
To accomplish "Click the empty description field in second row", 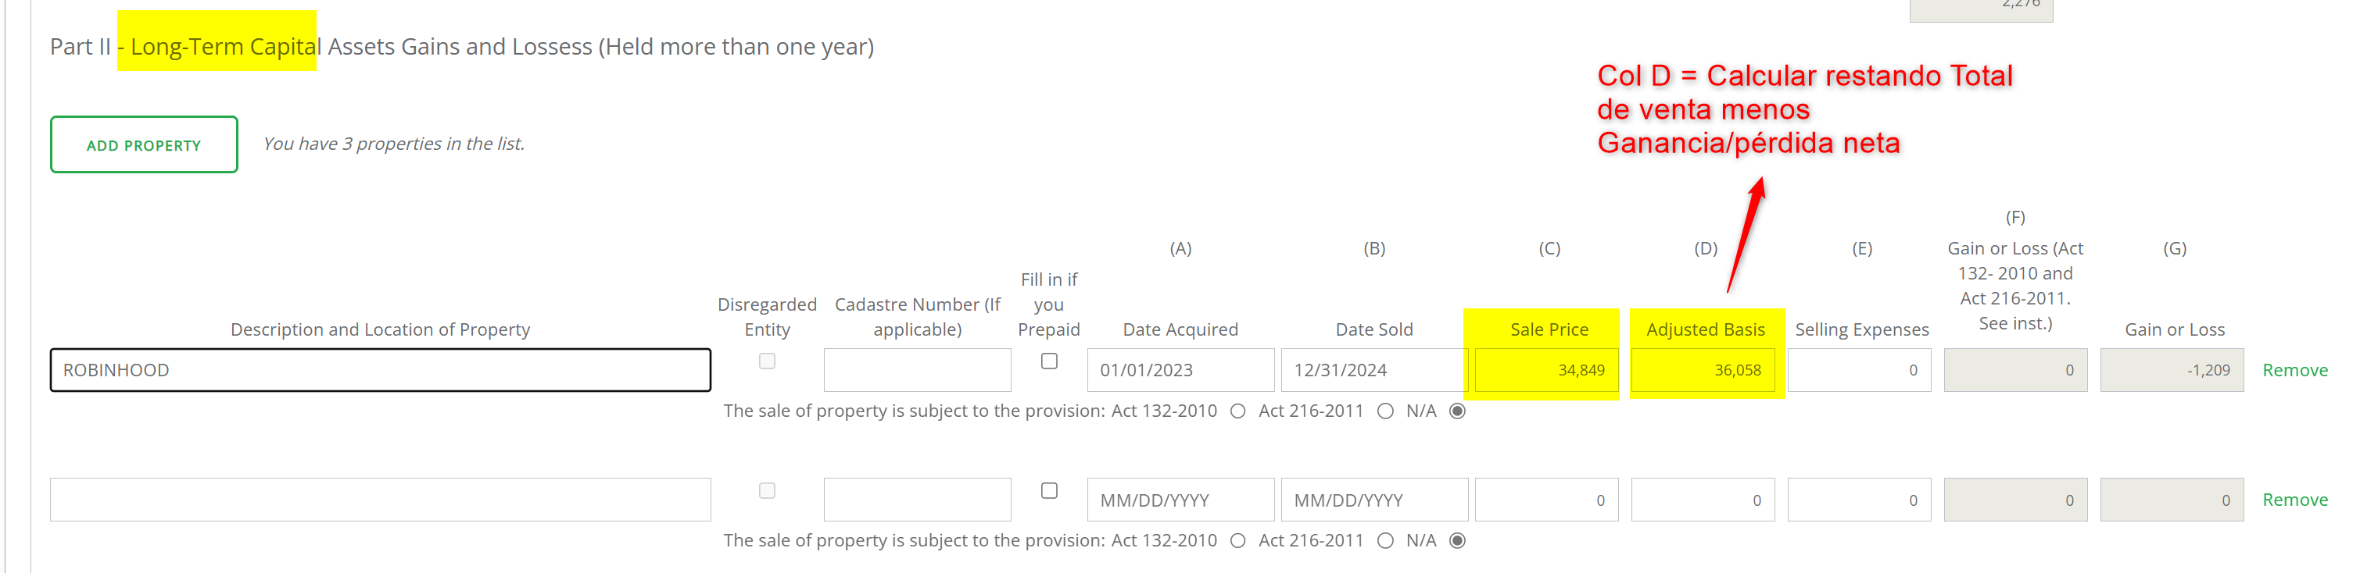I will point(380,500).
